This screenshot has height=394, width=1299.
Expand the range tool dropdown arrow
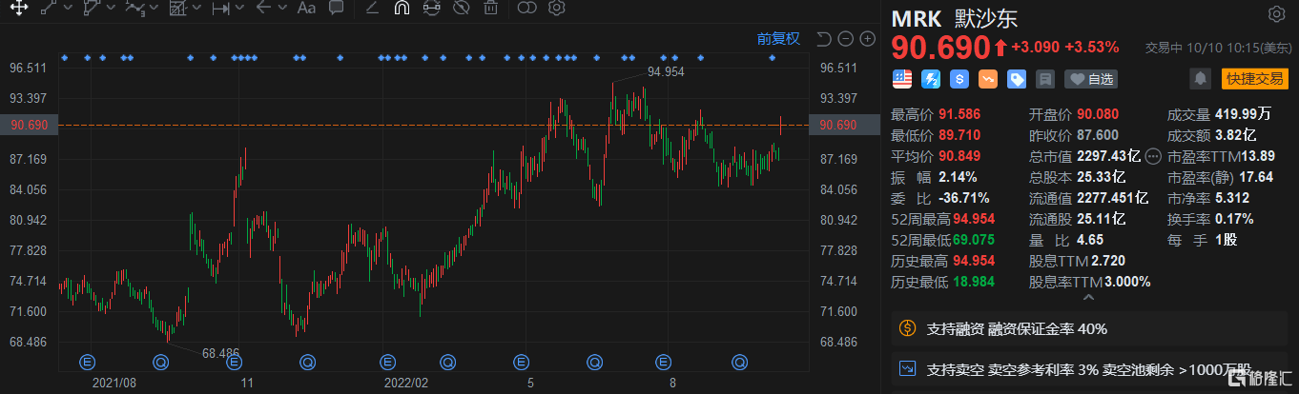240,9
